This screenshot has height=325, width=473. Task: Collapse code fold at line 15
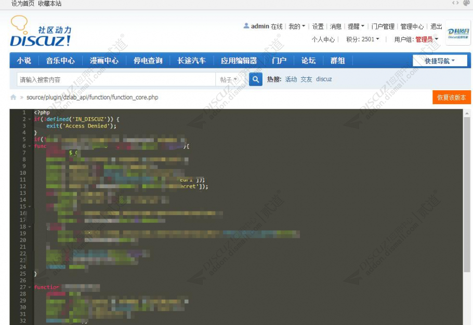point(30,207)
